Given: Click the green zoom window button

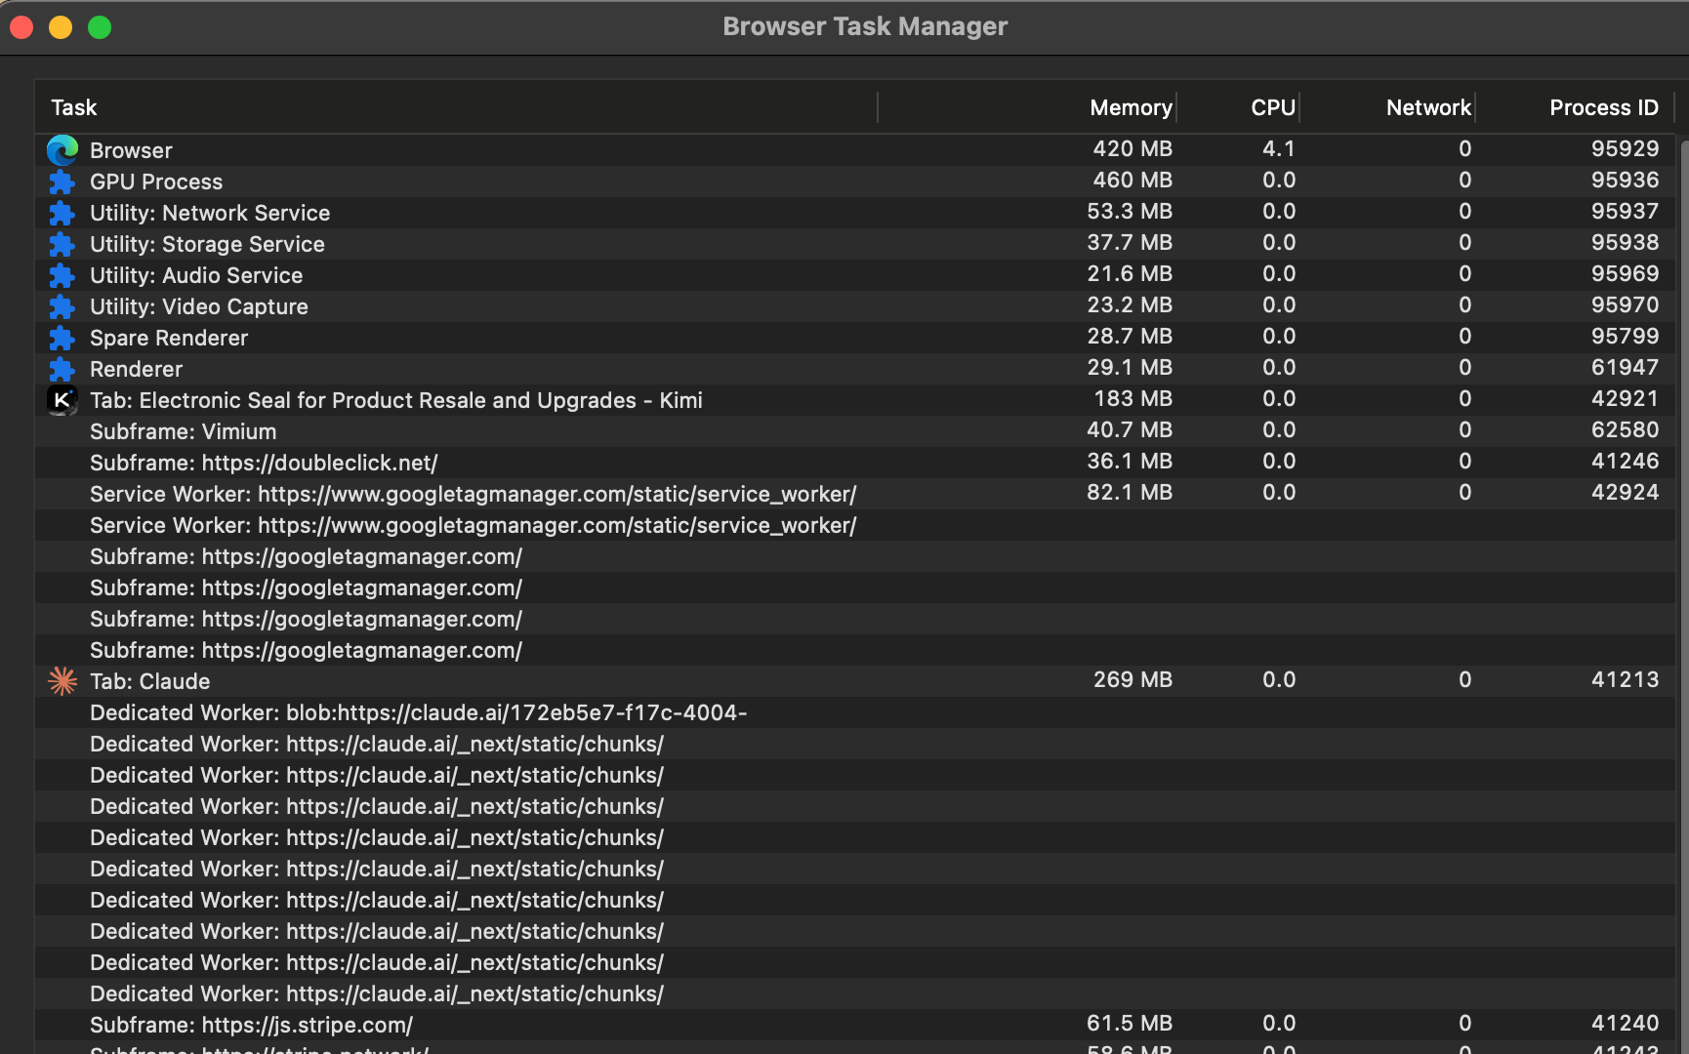Looking at the screenshot, I should [100, 27].
